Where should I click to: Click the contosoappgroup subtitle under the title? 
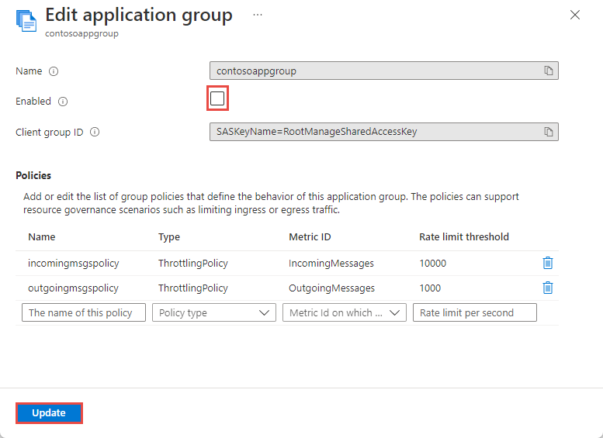(81, 34)
